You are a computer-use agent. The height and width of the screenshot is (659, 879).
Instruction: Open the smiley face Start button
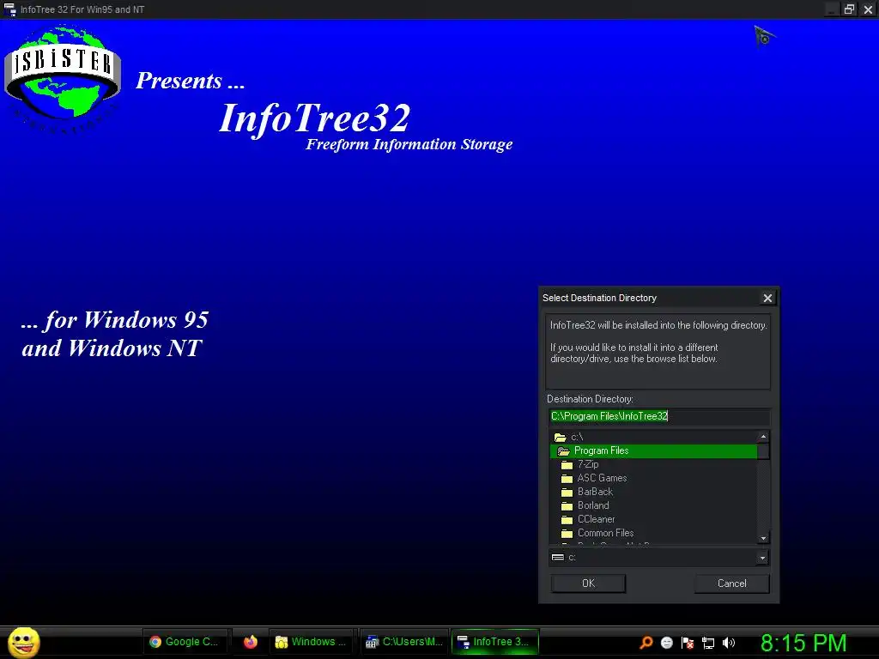point(23,642)
